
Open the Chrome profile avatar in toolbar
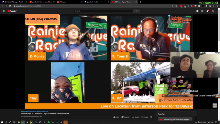click(214, 6)
